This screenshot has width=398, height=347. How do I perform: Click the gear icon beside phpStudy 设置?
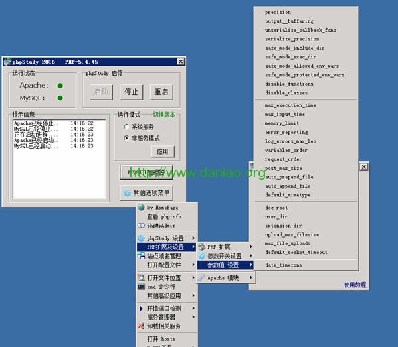pos(141,238)
